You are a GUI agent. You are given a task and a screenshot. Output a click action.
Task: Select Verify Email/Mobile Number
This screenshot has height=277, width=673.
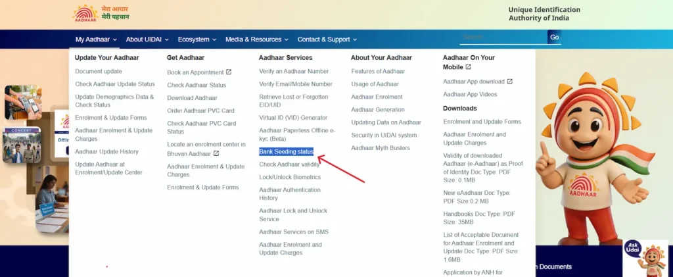tap(296, 84)
